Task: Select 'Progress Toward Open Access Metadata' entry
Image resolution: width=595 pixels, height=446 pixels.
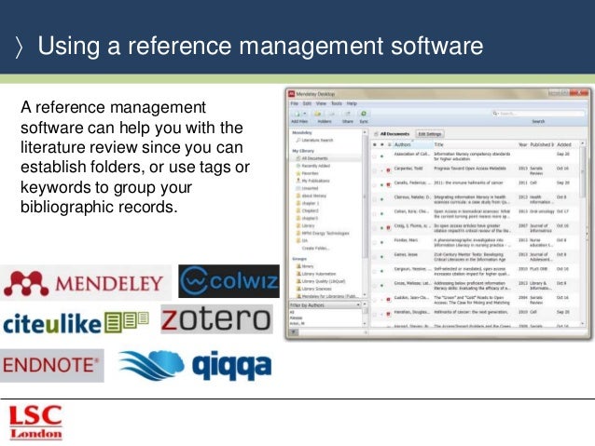Action: [x=470, y=169]
